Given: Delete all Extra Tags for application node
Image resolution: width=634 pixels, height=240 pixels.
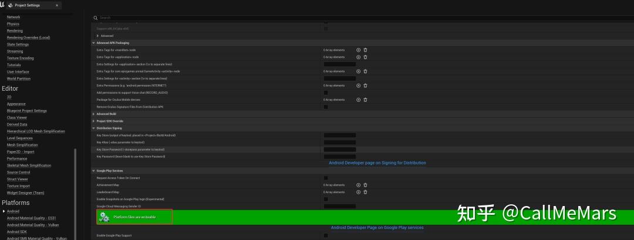Looking at the screenshot, I should [x=365, y=57].
